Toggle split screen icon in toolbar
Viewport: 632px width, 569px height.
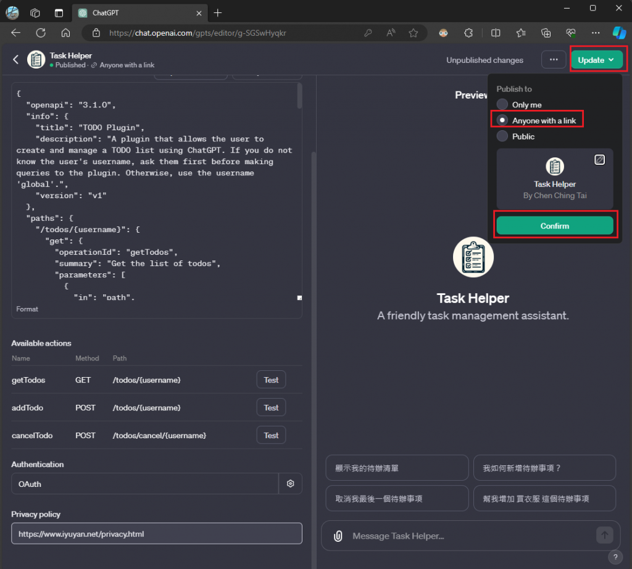(496, 33)
